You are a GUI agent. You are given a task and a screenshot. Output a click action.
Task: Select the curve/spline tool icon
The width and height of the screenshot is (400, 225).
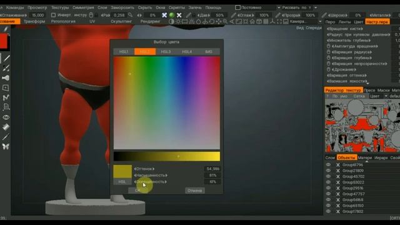(x=6, y=97)
